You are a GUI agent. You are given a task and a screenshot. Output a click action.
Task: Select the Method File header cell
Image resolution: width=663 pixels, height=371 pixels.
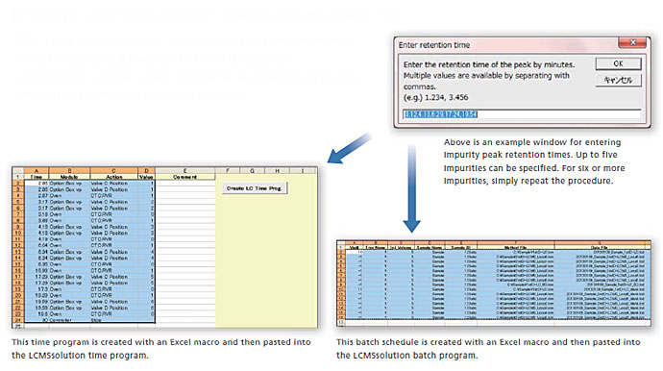pyautogui.click(x=515, y=247)
